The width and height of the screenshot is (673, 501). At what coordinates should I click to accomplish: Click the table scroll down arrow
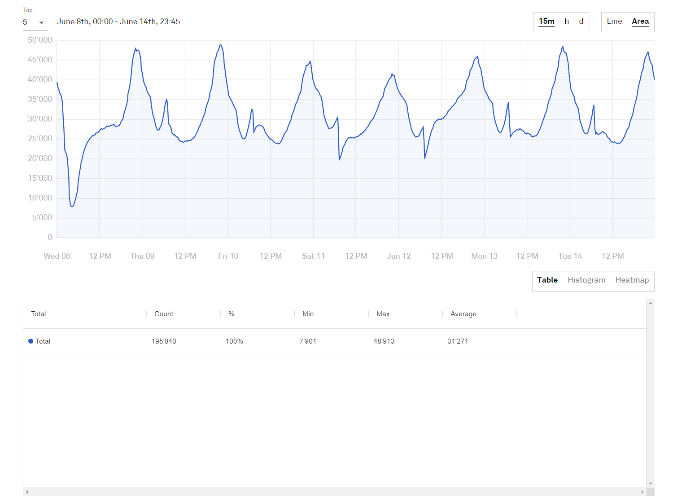click(x=651, y=484)
